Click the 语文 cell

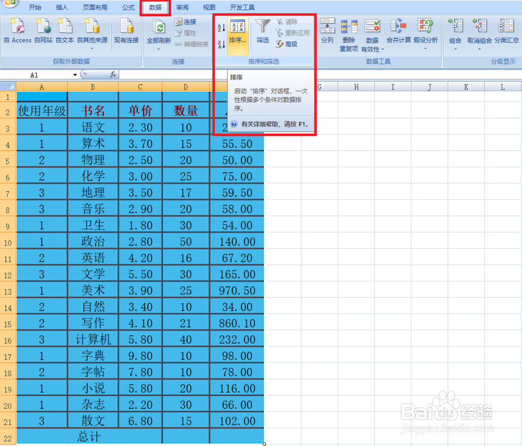pos(93,127)
